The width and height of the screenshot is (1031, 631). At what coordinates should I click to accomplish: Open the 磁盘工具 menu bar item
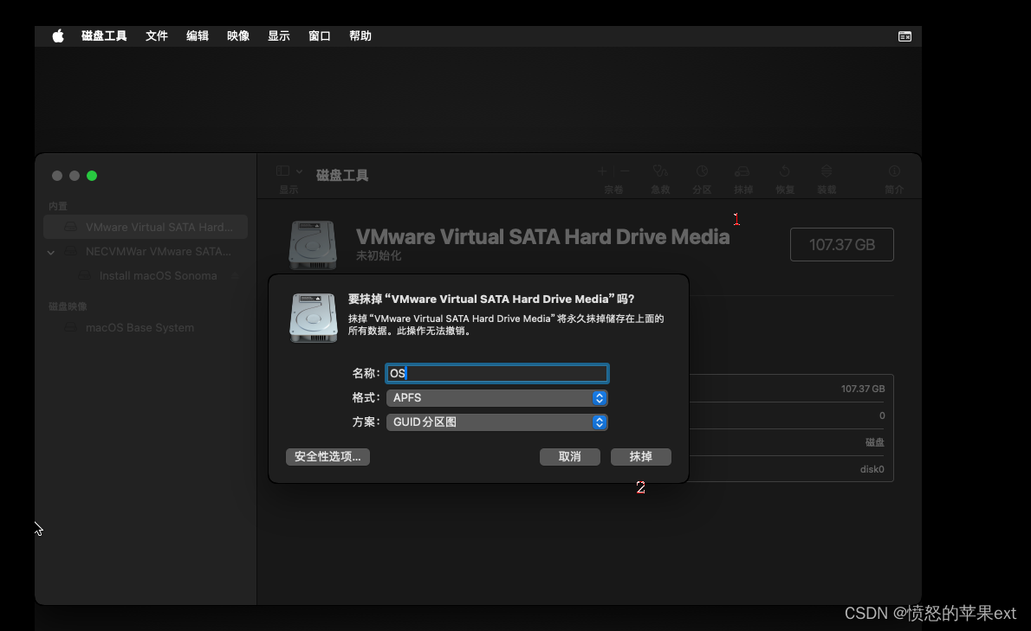(x=104, y=36)
